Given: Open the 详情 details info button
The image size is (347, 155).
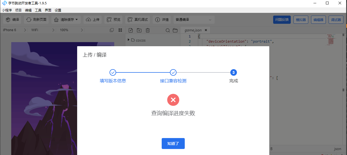Looking at the screenshot, I should point(162,20).
